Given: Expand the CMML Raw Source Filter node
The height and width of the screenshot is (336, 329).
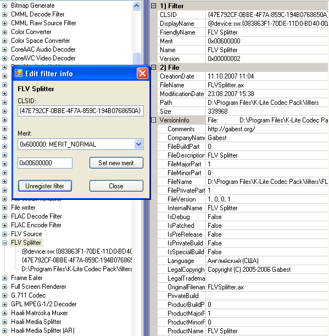Looking at the screenshot, I should point(4,23).
